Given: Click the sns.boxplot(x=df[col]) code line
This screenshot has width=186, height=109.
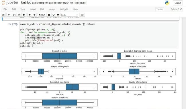Looking at the screenshot, I should point(39,38).
